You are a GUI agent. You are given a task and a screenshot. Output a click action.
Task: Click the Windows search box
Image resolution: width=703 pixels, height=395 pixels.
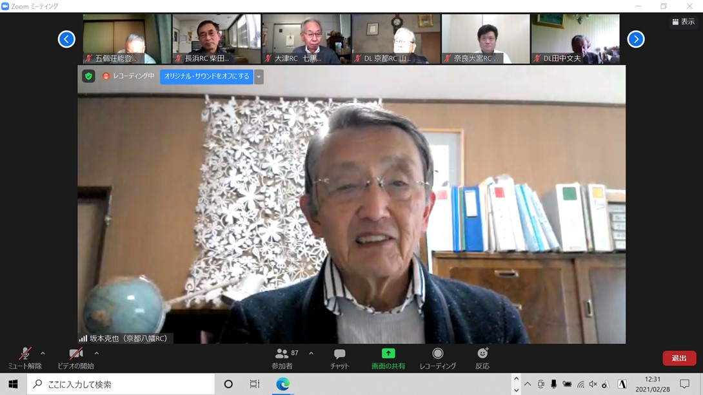click(x=121, y=384)
